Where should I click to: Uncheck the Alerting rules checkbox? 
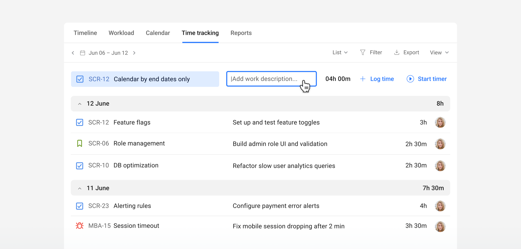tap(79, 206)
